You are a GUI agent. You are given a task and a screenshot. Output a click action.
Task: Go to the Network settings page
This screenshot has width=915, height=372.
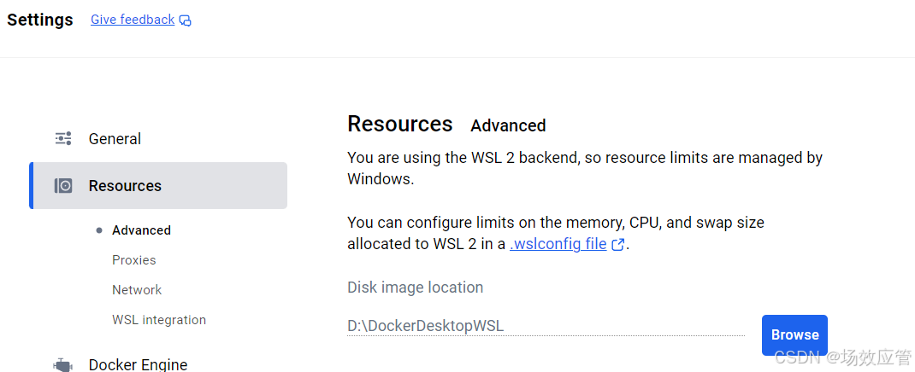pos(137,290)
